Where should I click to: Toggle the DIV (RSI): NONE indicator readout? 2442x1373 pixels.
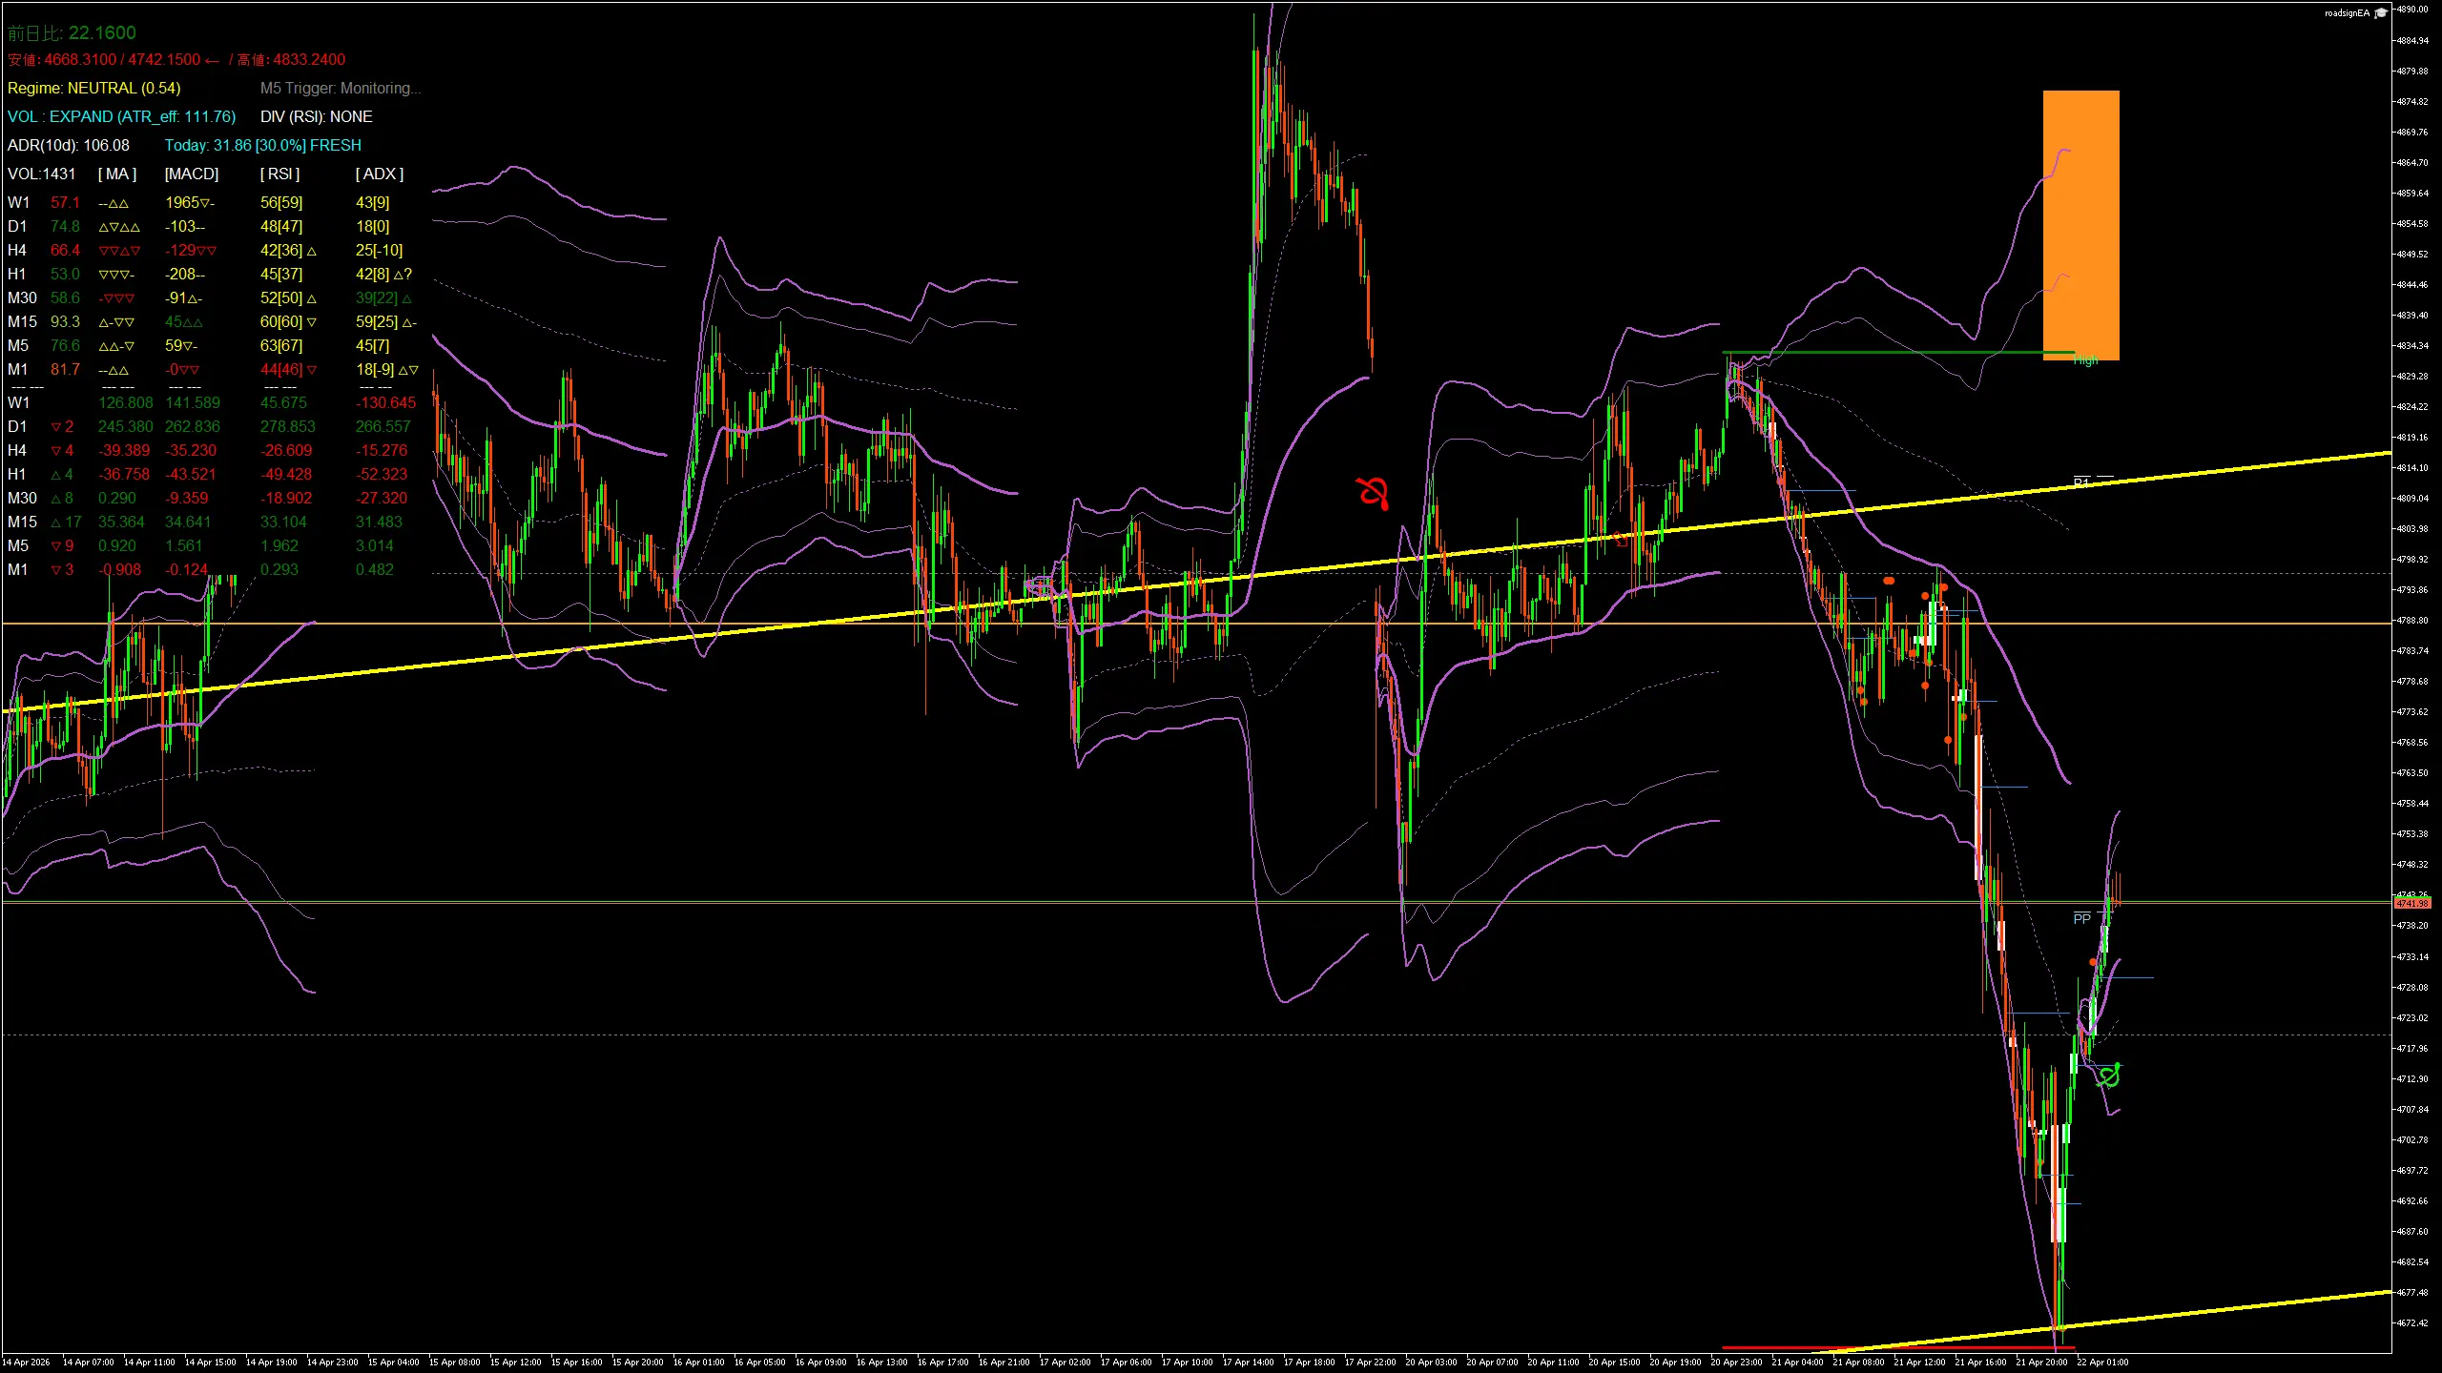point(317,116)
